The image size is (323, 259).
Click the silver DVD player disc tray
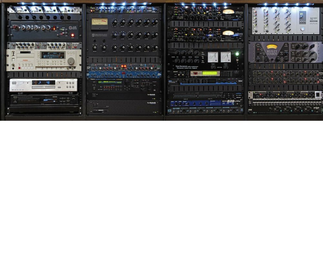tap(43, 87)
